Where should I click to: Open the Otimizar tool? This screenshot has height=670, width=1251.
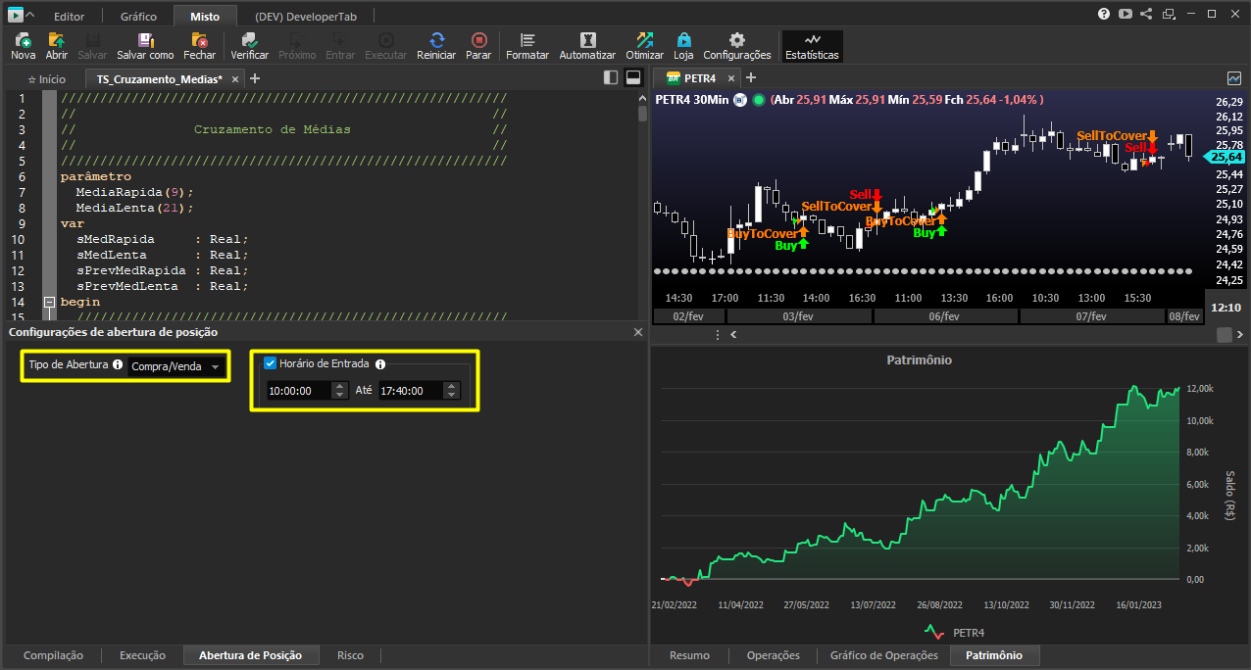[x=644, y=46]
